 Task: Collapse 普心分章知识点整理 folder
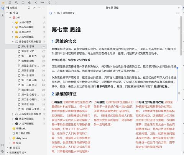click(x=13, y=42)
